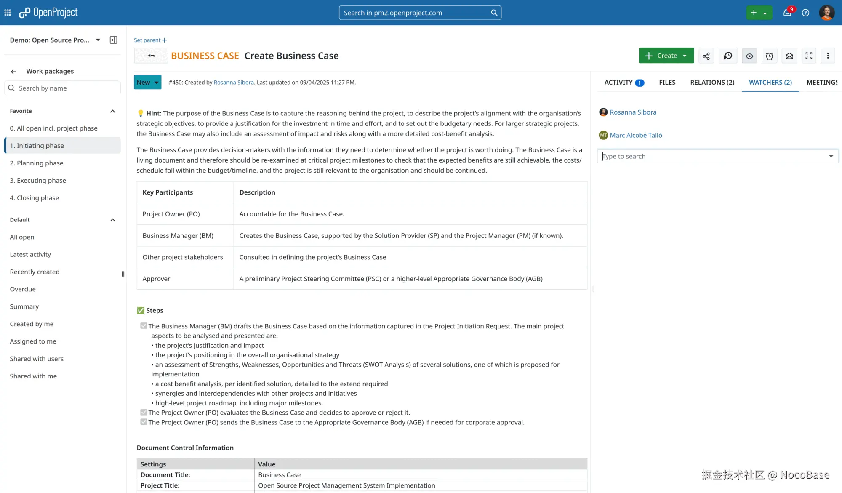Image resolution: width=842 pixels, height=493 pixels.
Task: Toggle the Business Manager drafts step checkbox
Action: [x=144, y=326]
